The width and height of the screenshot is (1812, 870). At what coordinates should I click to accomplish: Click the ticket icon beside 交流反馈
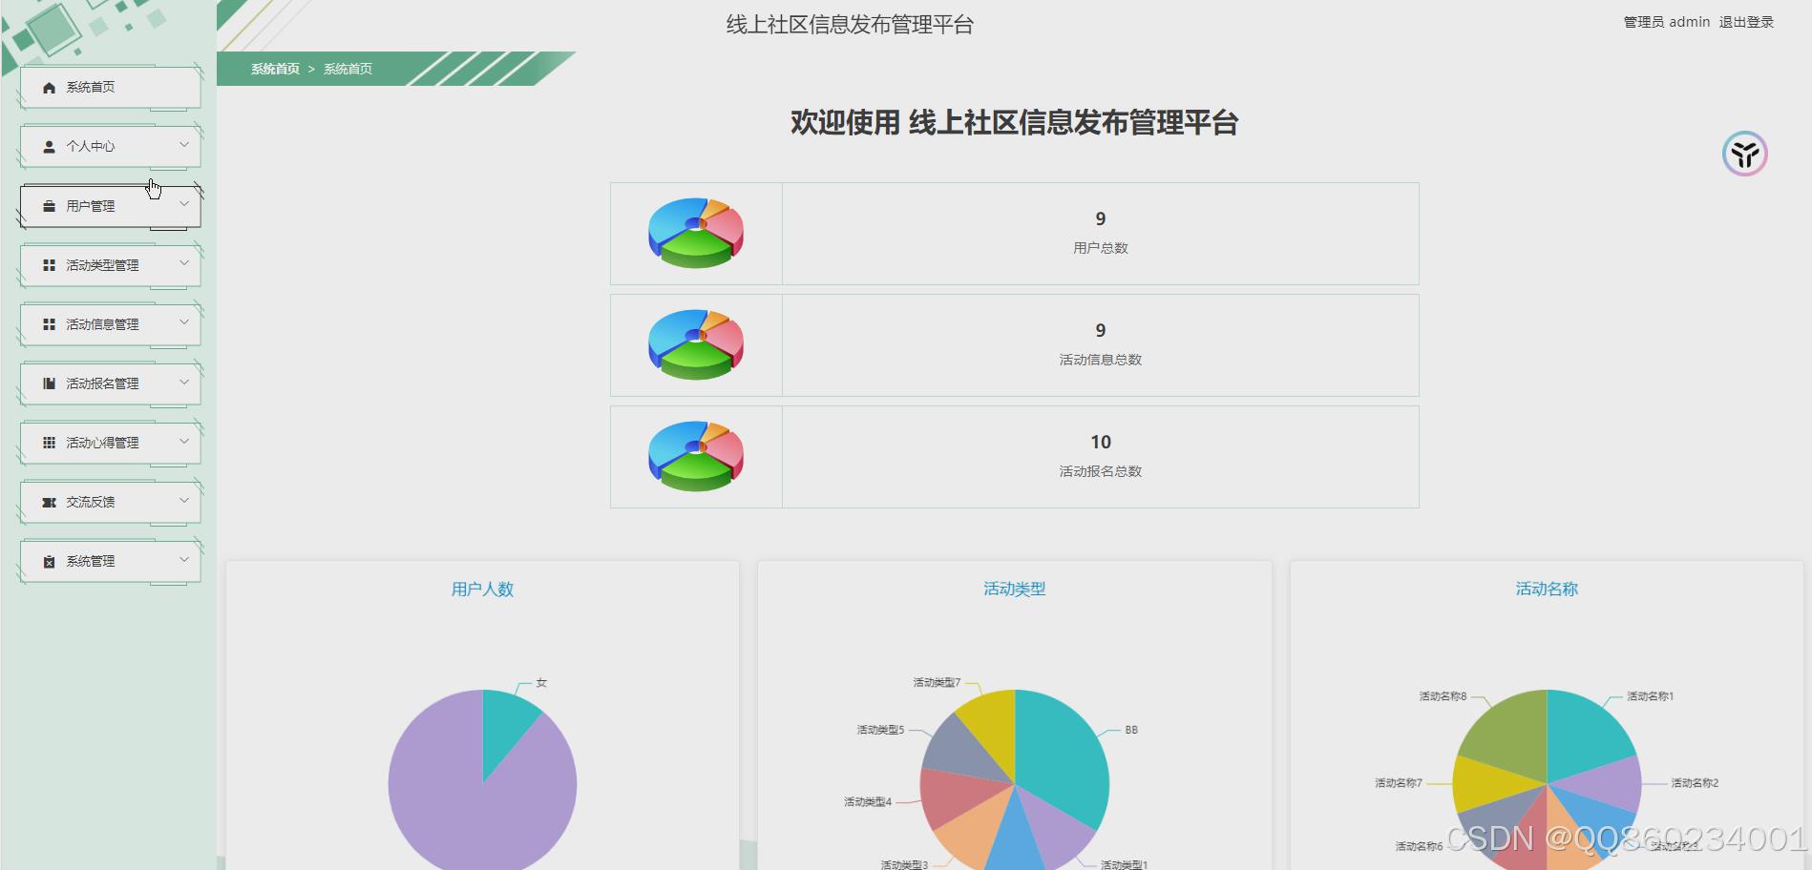(50, 502)
